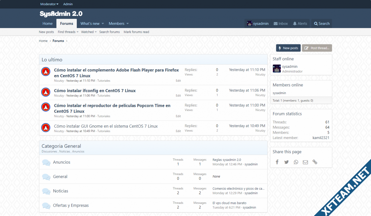Screen dimensions: 371x216
Task: Click the Post thread button
Action: [317, 48]
